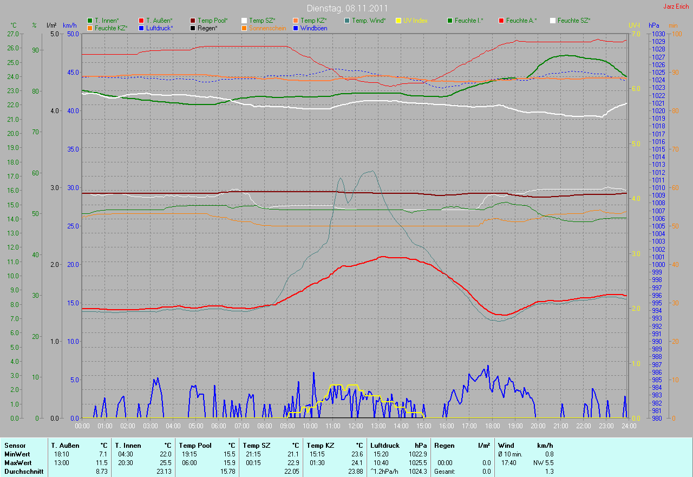Click the orange Temp KZ legend swatch

[x=296, y=21]
